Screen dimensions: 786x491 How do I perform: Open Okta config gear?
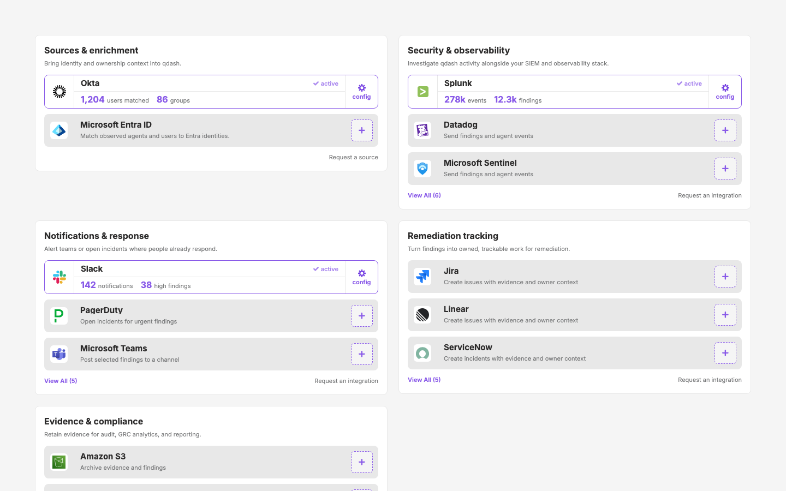(x=361, y=92)
